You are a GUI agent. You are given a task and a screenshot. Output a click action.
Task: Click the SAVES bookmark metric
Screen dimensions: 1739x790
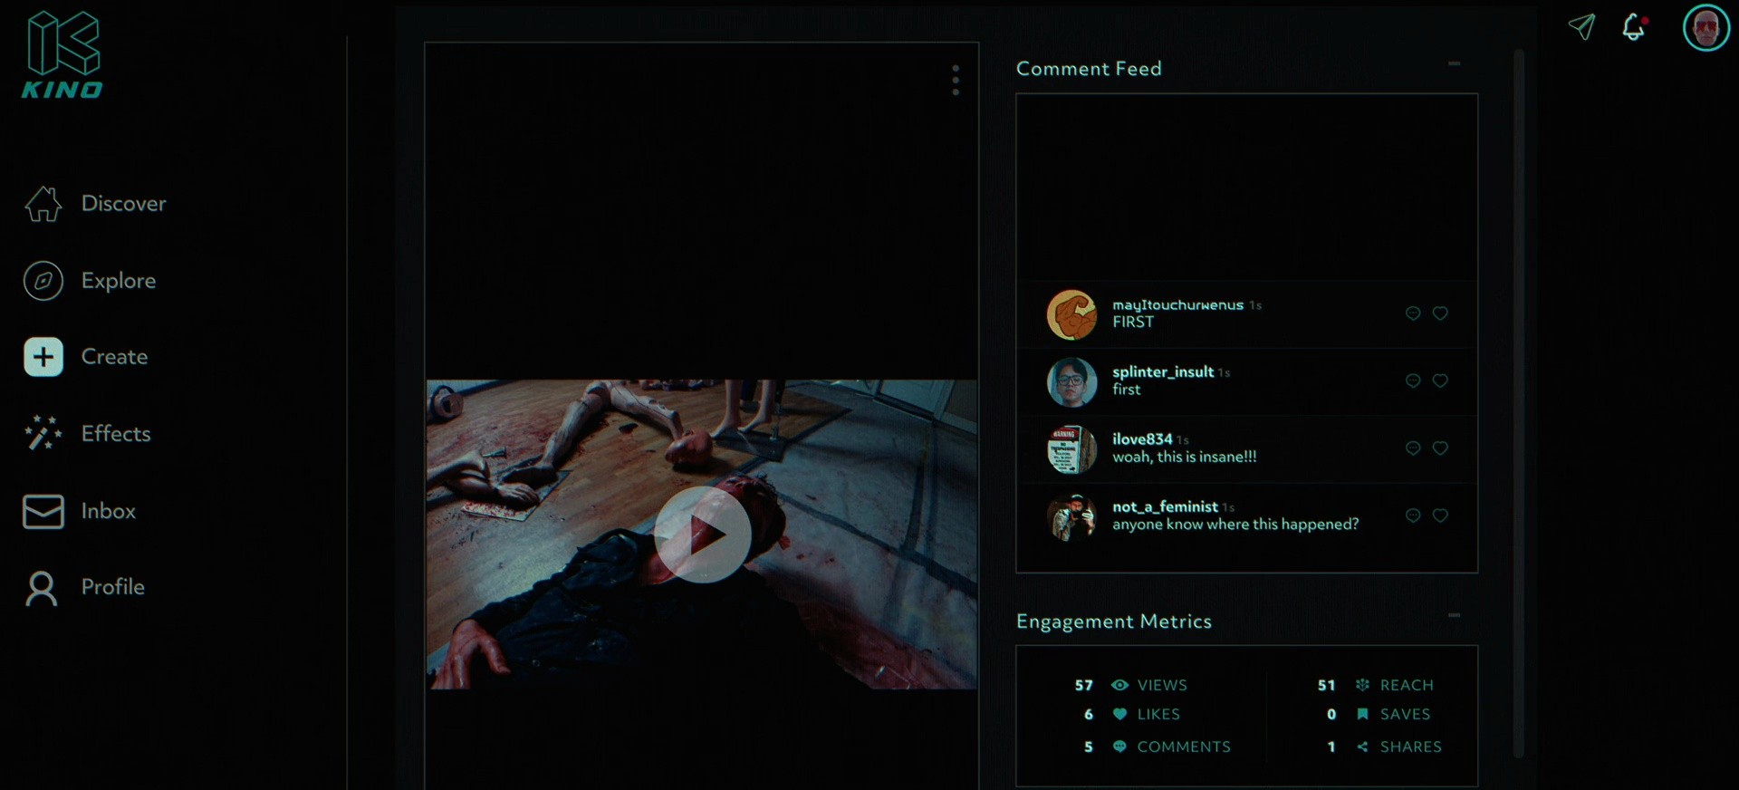[1379, 715]
